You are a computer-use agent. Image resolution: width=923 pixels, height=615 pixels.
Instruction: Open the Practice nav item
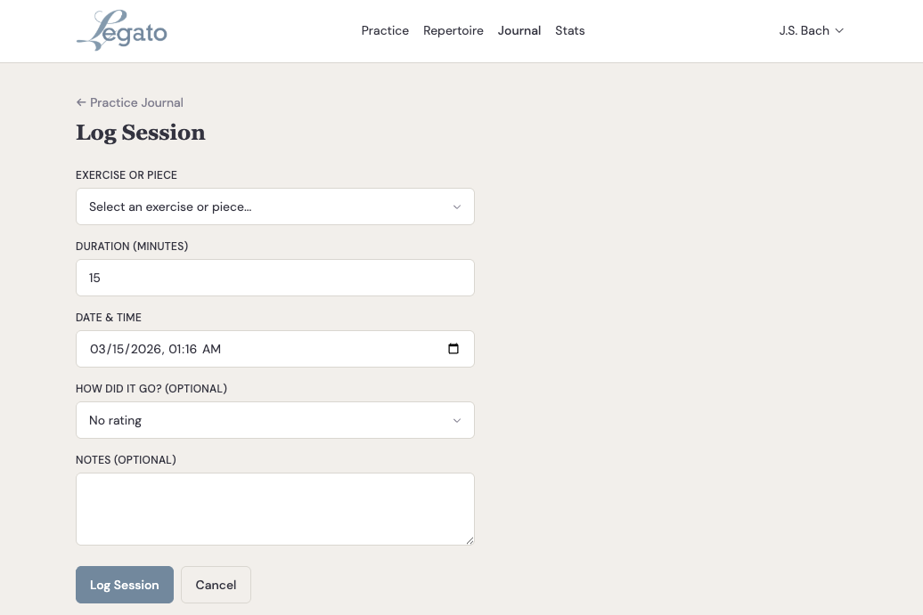[385, 30]
